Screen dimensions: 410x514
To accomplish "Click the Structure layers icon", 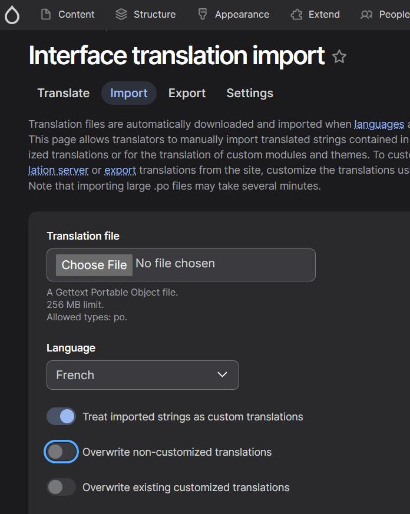I will pos(120,14).
